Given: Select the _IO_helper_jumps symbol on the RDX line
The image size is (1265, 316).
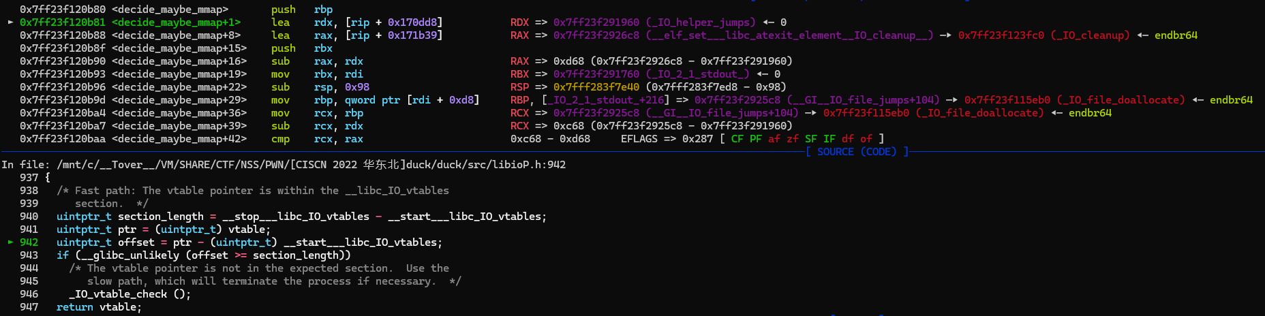Looking at the screenshot, I should click(x=700, y=22).
